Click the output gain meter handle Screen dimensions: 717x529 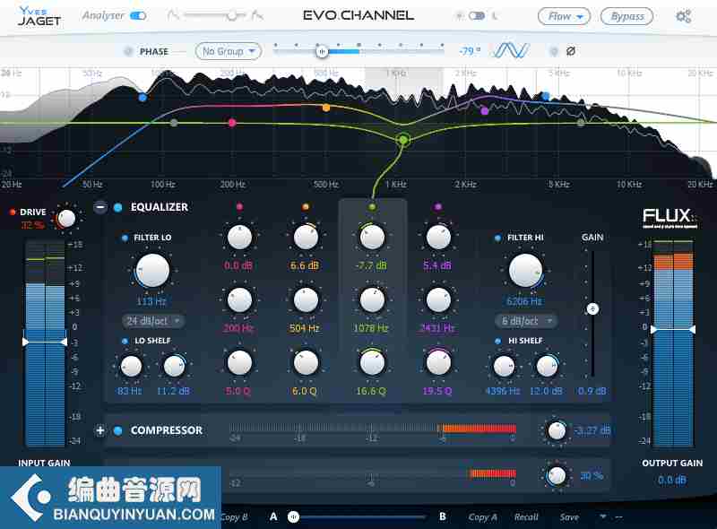click(x=673, y=329)
